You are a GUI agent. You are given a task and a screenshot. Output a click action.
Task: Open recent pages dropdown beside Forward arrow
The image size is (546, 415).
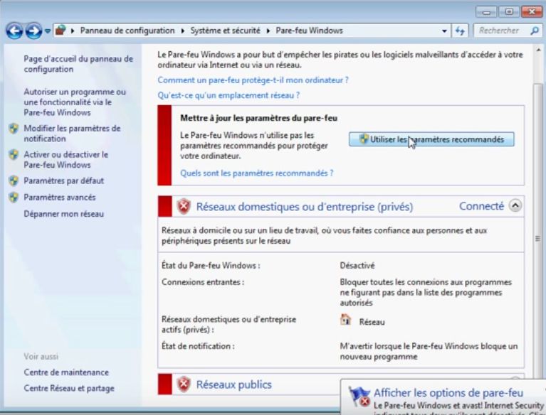coord(48,31)
